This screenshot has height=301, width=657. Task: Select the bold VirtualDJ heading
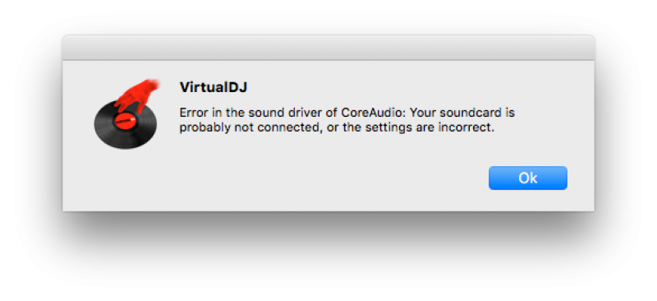point(214,87)
